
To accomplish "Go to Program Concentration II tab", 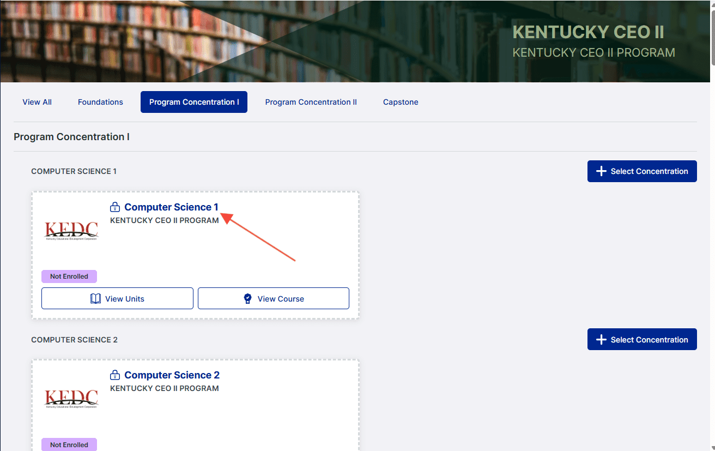I will 311,102.
